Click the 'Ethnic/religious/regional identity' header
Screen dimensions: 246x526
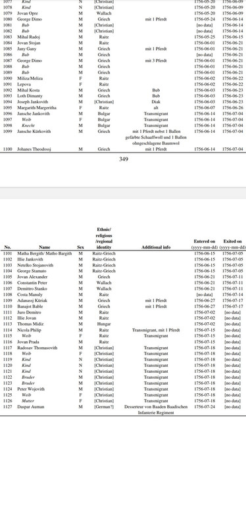104,238
